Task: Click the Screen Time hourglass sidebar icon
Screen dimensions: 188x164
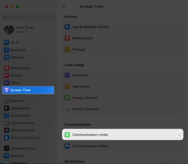Action: pyautogui.click(x=7, y=90)
